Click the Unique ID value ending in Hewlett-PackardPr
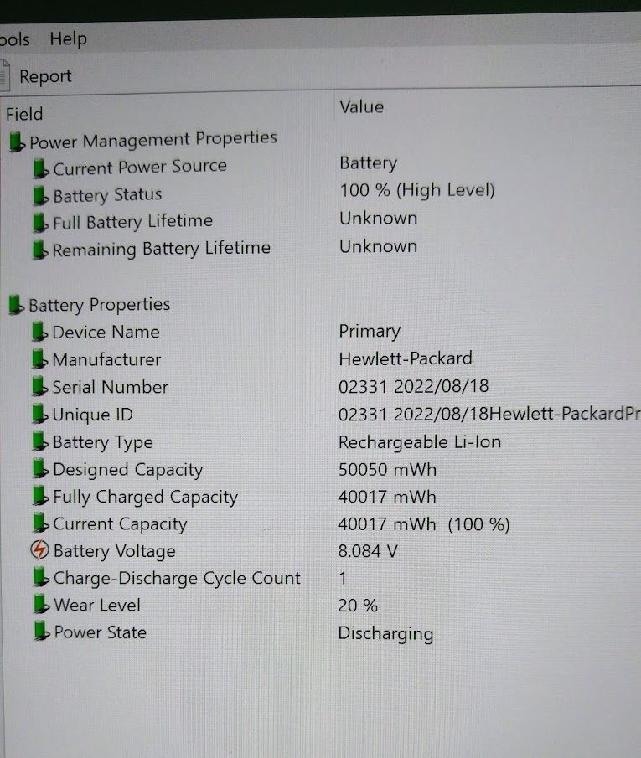Viewport: 641px width, 758px height. click(489, 415)
